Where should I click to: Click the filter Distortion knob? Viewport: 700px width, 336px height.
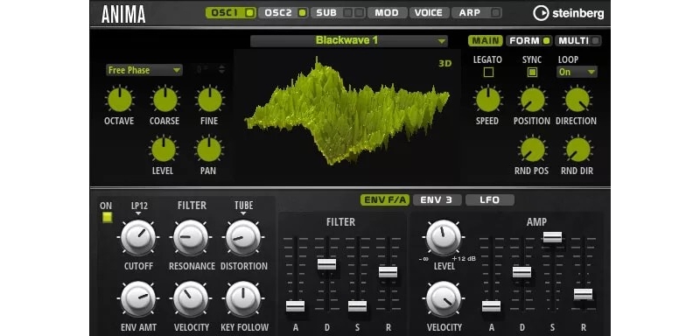[243, 237]
